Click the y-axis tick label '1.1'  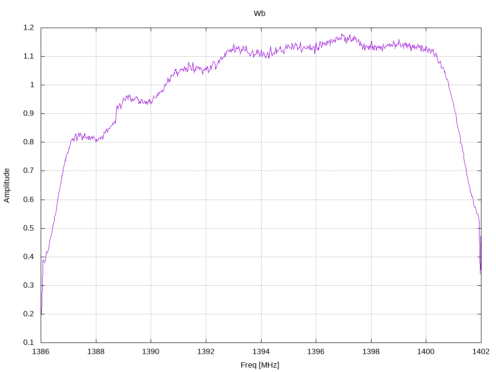pyautogui.click(x=29, y=56)
